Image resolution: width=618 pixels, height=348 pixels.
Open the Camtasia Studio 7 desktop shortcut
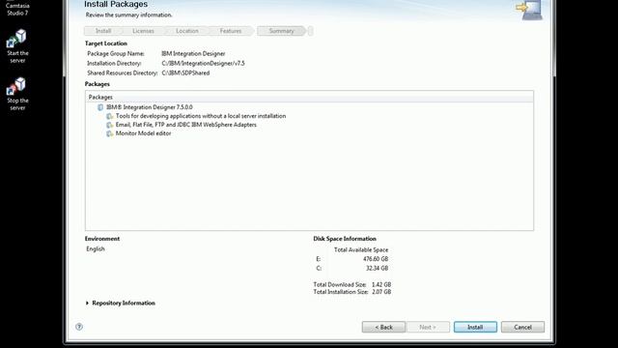[x=17, y=8]
